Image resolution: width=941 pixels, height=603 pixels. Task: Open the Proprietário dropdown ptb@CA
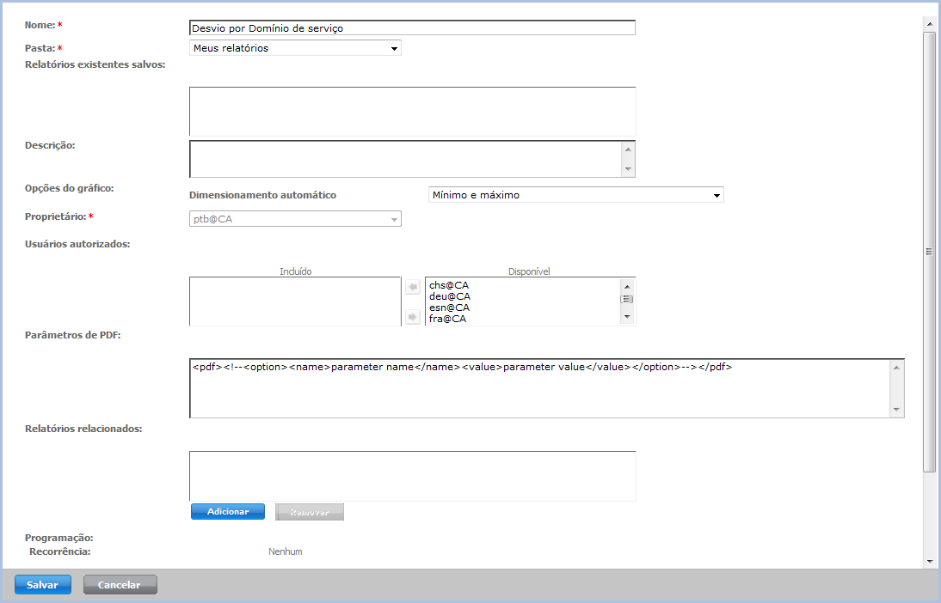(x=295, y=219)
